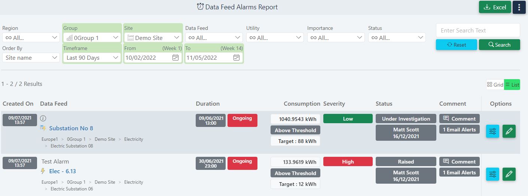Image resolution: width=528 pixels, height=196 pixels.
Task: Open settings sliders icon for Substation No 8
Action: tap(492, 131)
